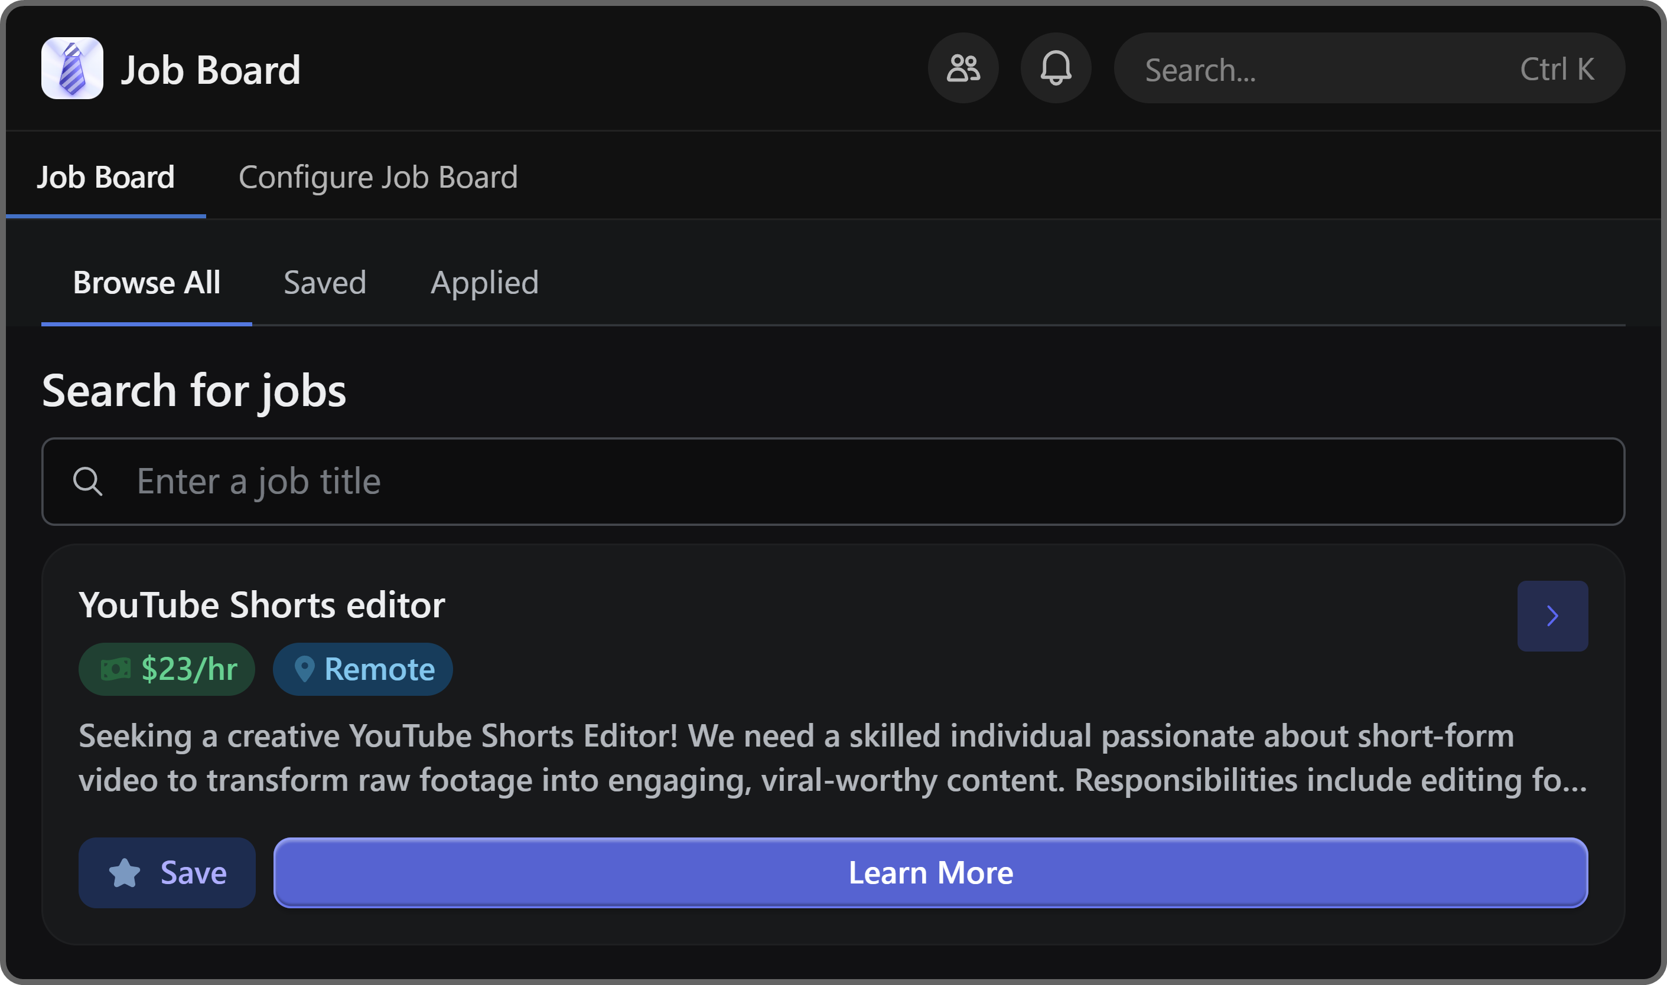Switch to Configure Job Board tab
The width and height of the screenshot is (1667, 985).
pos(378,177)
